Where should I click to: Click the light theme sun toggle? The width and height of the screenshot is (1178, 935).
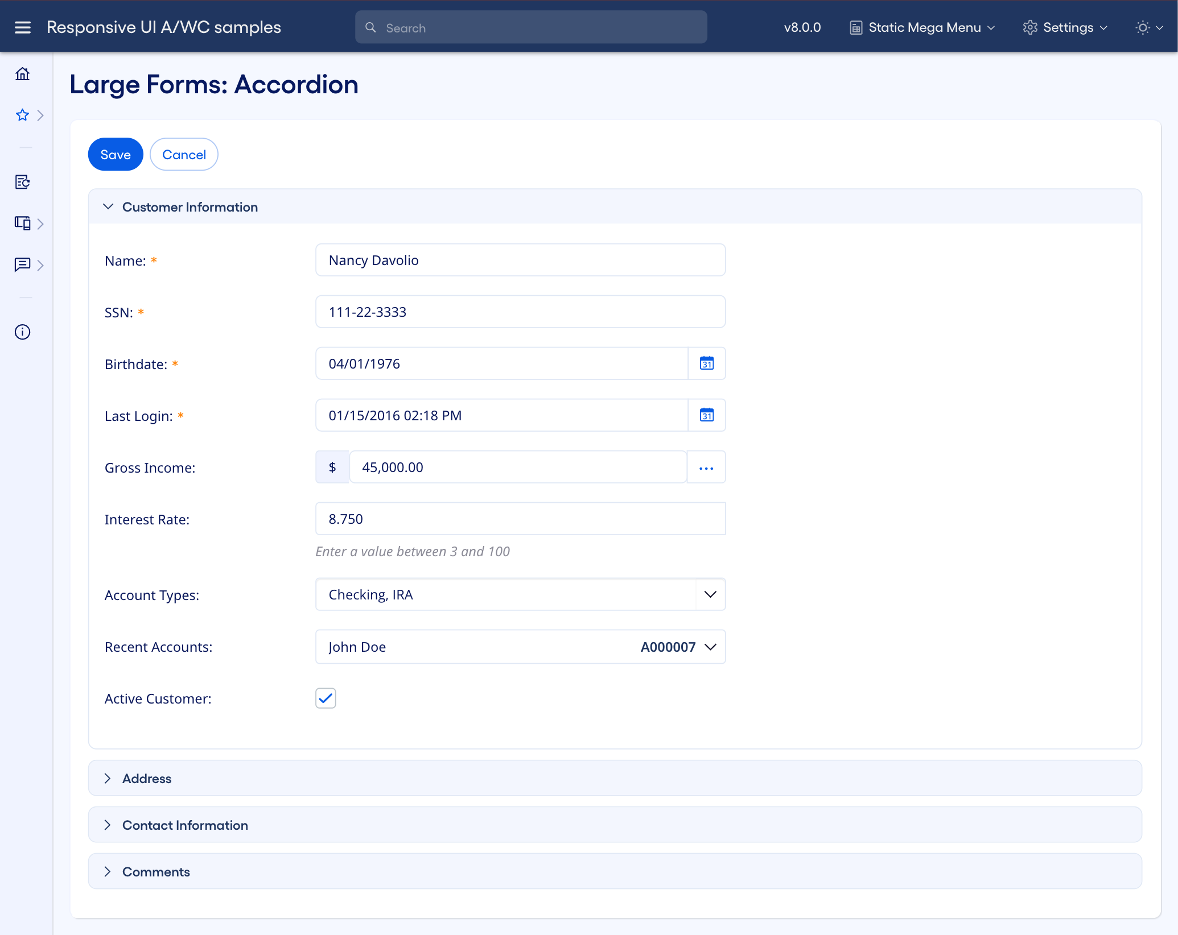coord(1142,27)
